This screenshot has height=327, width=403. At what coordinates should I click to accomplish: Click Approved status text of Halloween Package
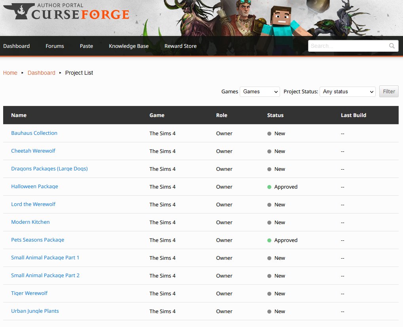click(x=286, y=187)
